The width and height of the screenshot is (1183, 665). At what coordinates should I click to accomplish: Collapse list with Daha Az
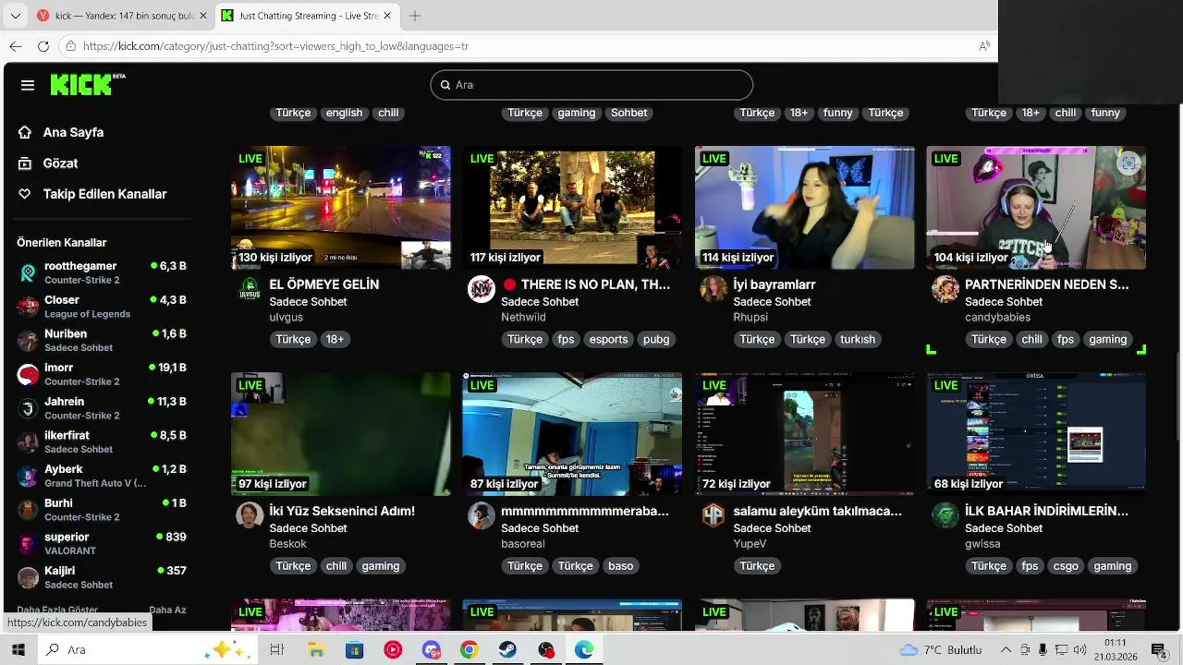[167, 610]
